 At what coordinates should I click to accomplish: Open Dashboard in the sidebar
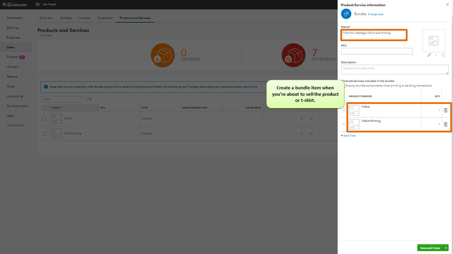(x=15, y=18)
